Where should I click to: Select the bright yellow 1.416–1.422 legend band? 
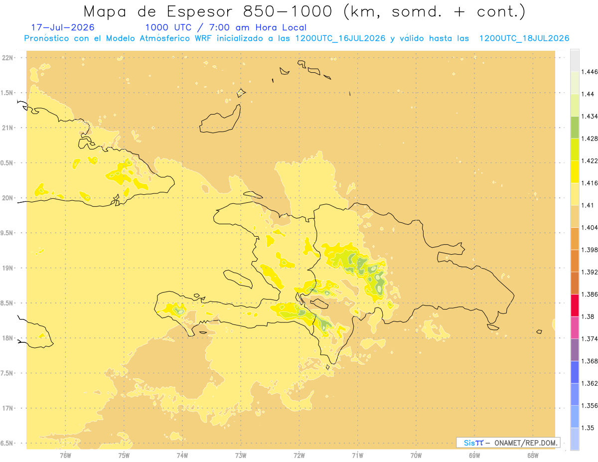575,171
